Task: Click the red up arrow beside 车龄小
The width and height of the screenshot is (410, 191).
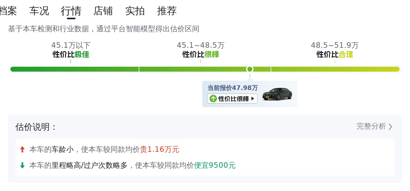Action: 22,150
